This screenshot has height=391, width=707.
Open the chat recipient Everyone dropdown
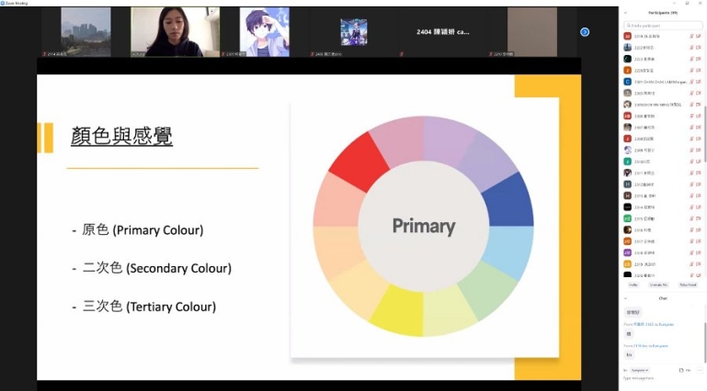click(x=640, y=370)
